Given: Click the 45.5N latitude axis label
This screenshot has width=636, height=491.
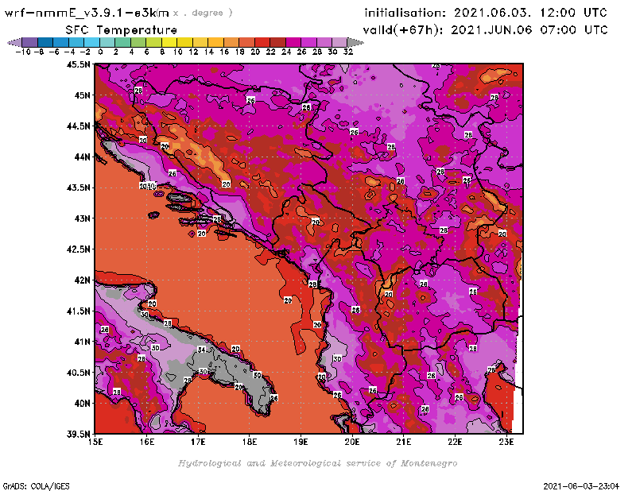Looking at the screenshot, I should (78, 64).
